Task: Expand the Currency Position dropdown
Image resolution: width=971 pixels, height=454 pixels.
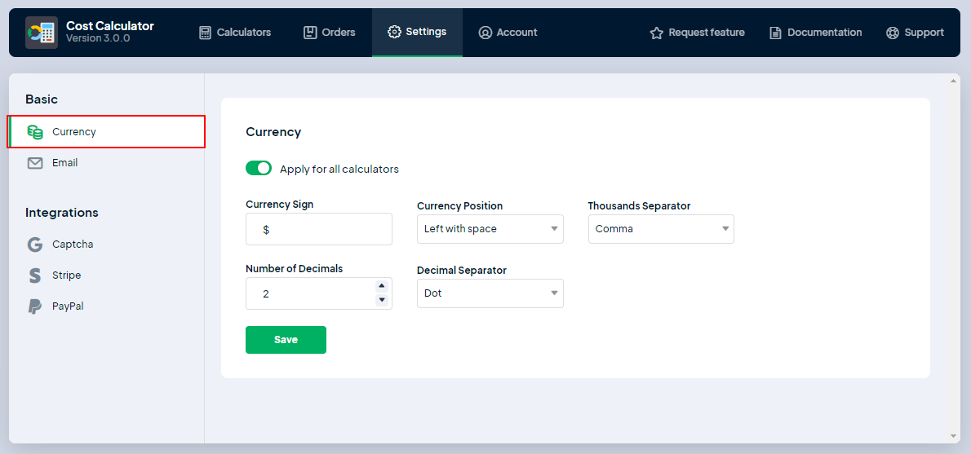Action: click(490, 229)
